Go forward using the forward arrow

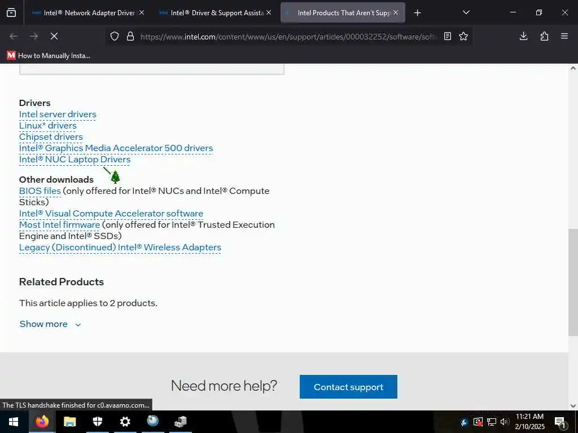click(x=34, y=36)
